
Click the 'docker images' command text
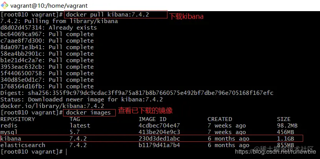tap(88, 113)
